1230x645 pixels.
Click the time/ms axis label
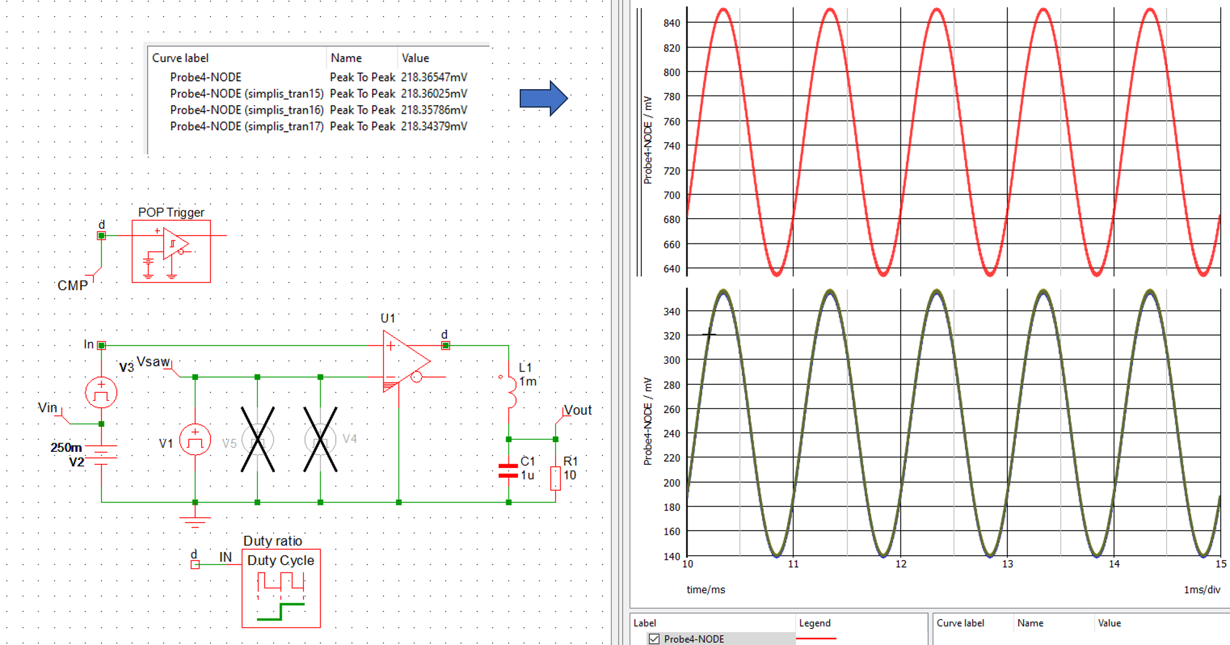pyautogui.click(x=705, y=590)
